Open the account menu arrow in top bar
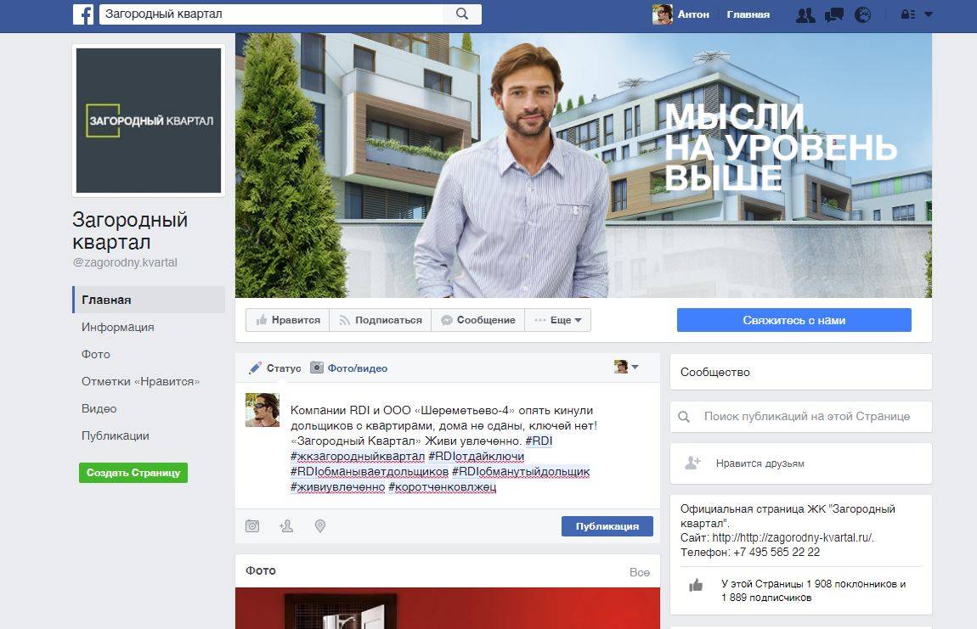 click(928, 14)
